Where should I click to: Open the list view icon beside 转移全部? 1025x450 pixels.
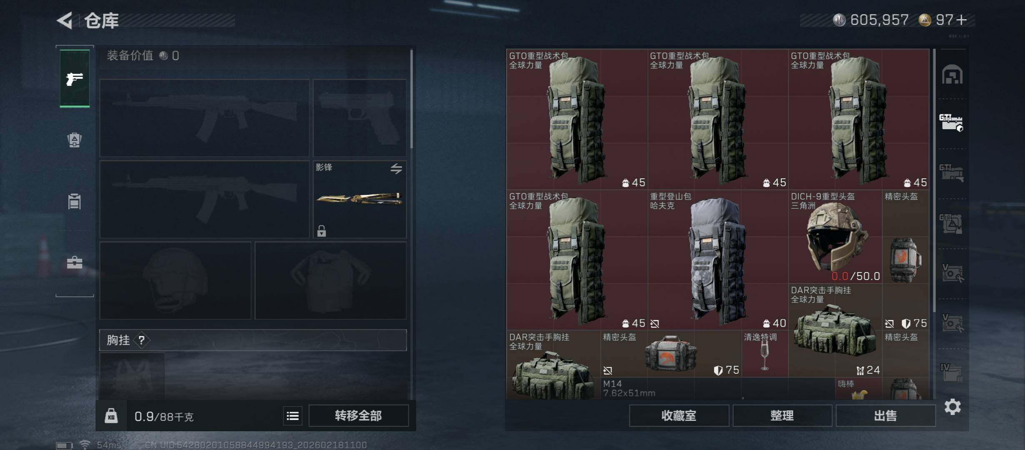click(292, 415)
